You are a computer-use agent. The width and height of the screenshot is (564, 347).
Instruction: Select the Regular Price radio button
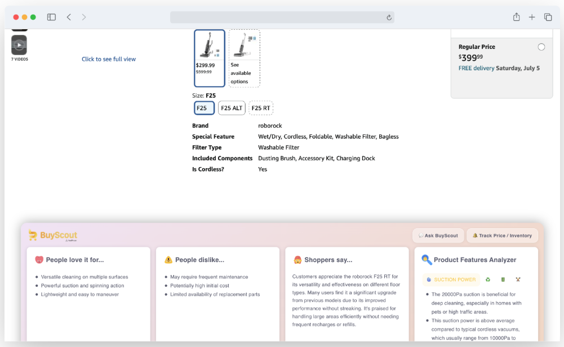point(541,47)
